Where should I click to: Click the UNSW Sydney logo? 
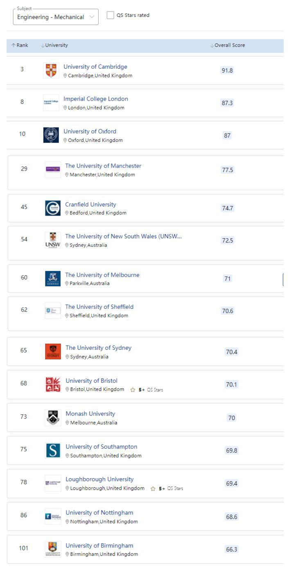point(53,240)
